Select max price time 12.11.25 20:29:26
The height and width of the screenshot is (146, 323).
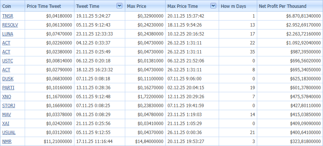tap(192, 97)
